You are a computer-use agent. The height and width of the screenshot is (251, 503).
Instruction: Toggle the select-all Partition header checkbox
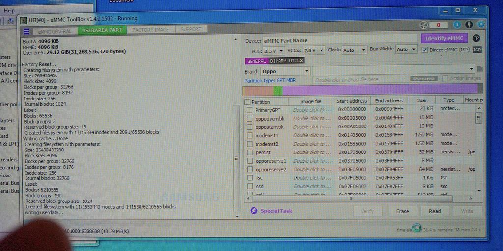(x=247, y=102)
